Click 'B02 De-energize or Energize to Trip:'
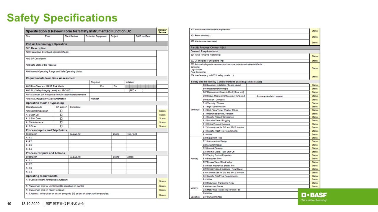Image resolution: width=378 pixels, height=212 pixels. [207, 61]
